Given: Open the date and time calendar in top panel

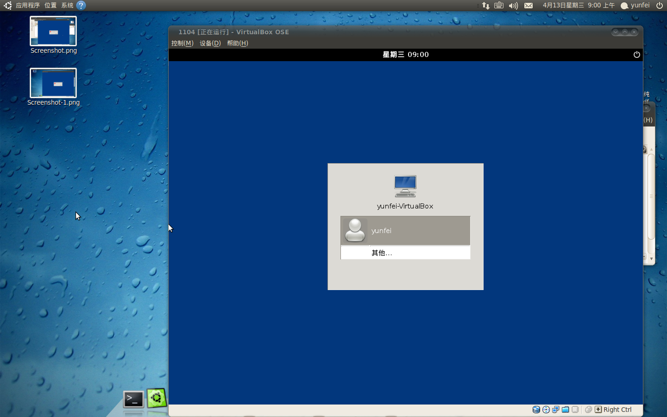Looking at the screenshot, I should pos(579,6).
